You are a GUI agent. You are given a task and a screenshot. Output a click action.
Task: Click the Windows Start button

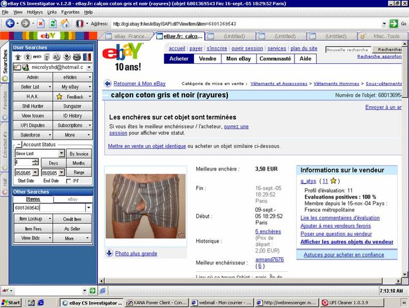coord(11,303)
